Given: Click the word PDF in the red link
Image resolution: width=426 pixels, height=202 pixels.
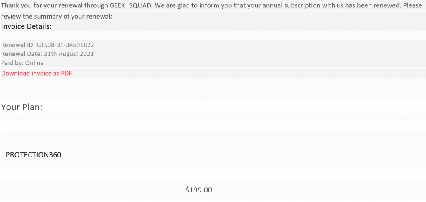Looking at the screenshot, I should tap(66, 73).
